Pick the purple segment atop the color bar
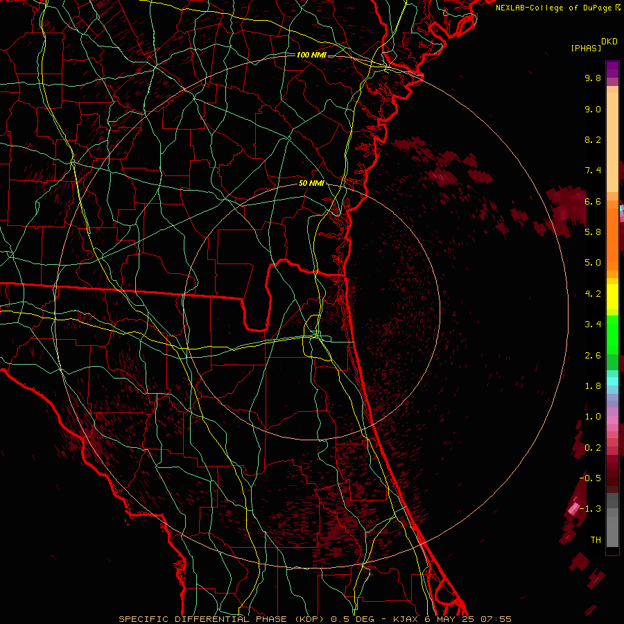Screen dimensions: 624x624 tap(612, 69)
